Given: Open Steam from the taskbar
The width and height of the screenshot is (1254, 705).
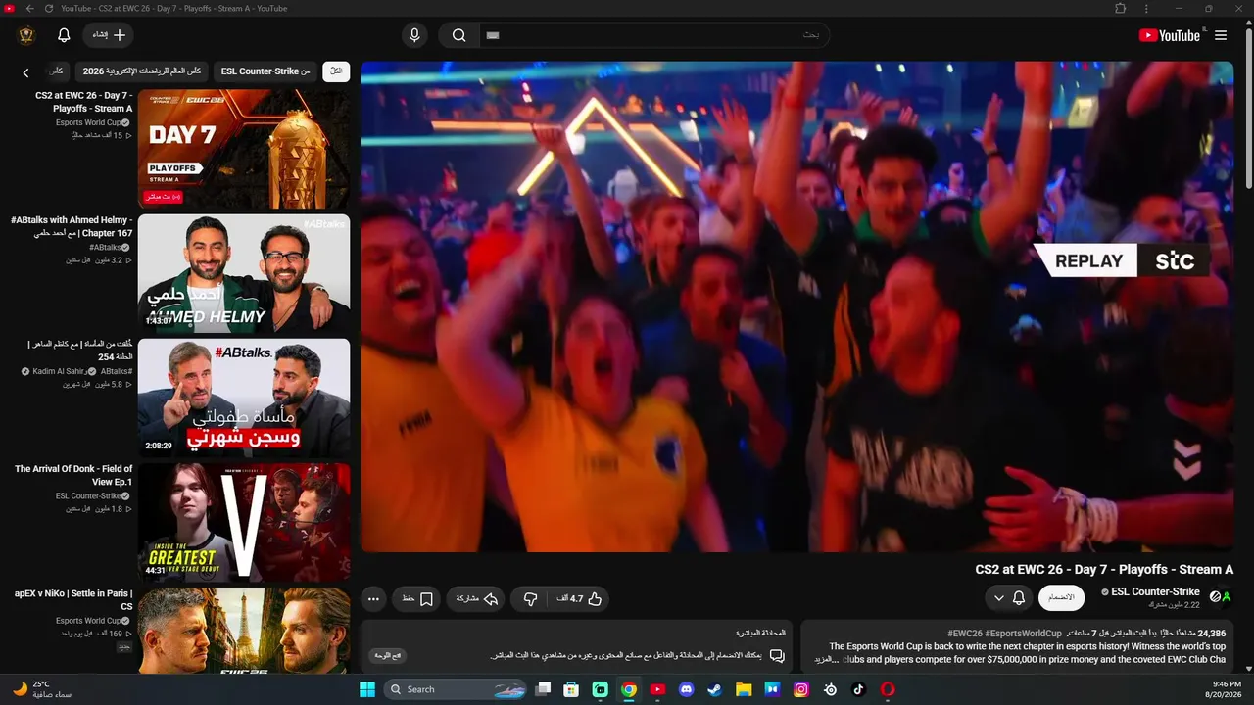Looking at the screenshot, I should tap(715, 689).
